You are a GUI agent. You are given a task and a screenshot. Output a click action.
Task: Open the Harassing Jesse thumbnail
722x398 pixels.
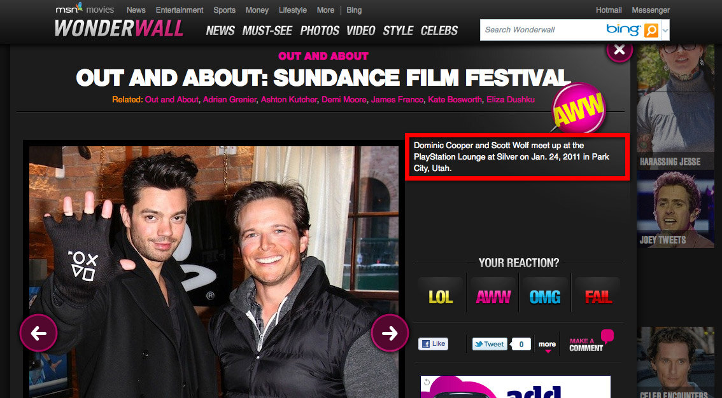point(676,107)
